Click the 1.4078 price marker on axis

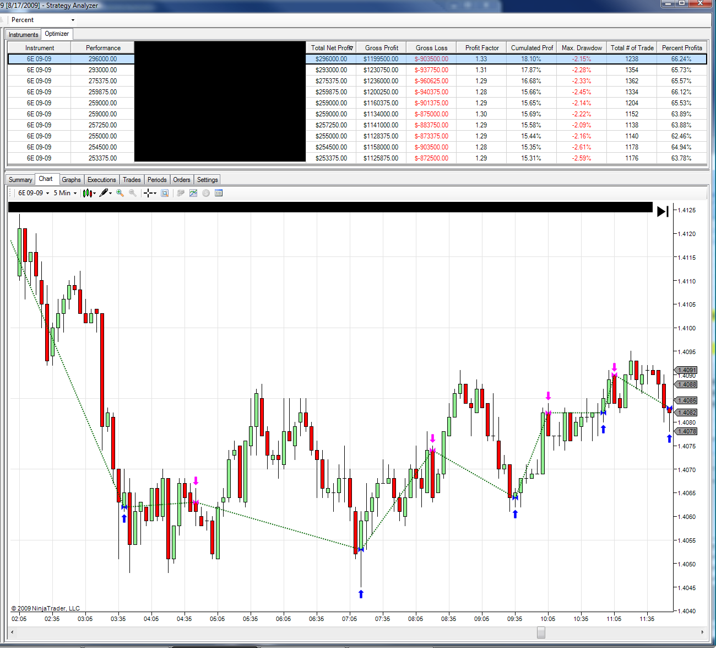click(686, 431)
